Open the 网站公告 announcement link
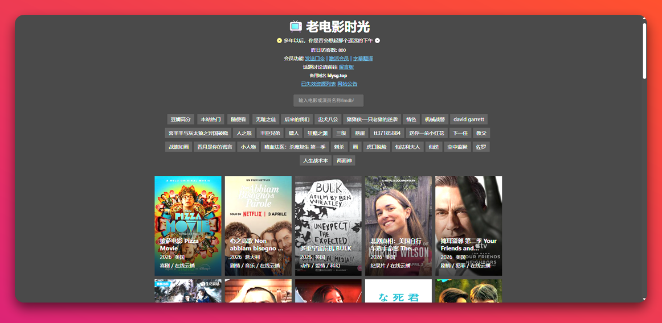Image resolution: width=662 pixels, height=323 pixels. tap(347, 84)
